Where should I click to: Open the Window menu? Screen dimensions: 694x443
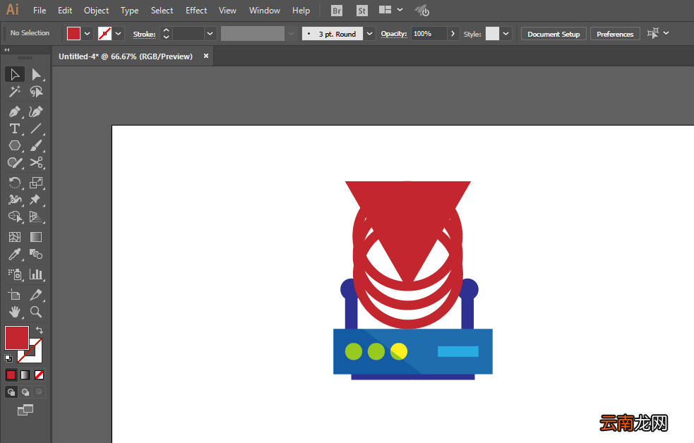click(264, 11)
